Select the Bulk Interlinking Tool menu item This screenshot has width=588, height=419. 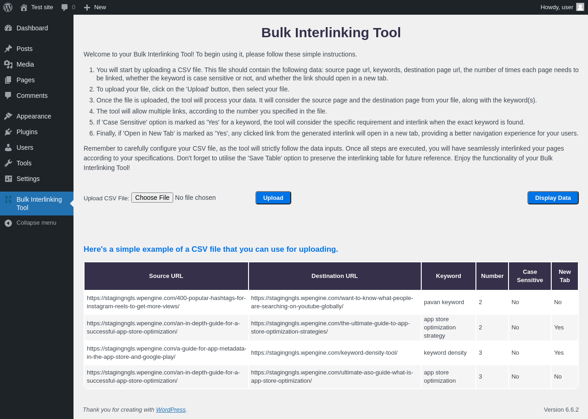(x=39, y=204)
